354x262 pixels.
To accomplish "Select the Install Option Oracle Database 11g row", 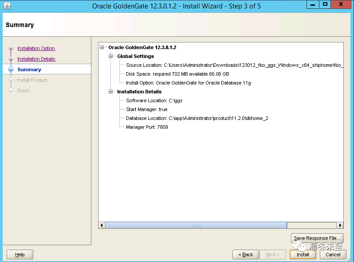I will pos(188,83).
